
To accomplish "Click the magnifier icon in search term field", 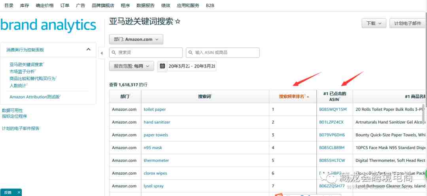I will (114, 53).
